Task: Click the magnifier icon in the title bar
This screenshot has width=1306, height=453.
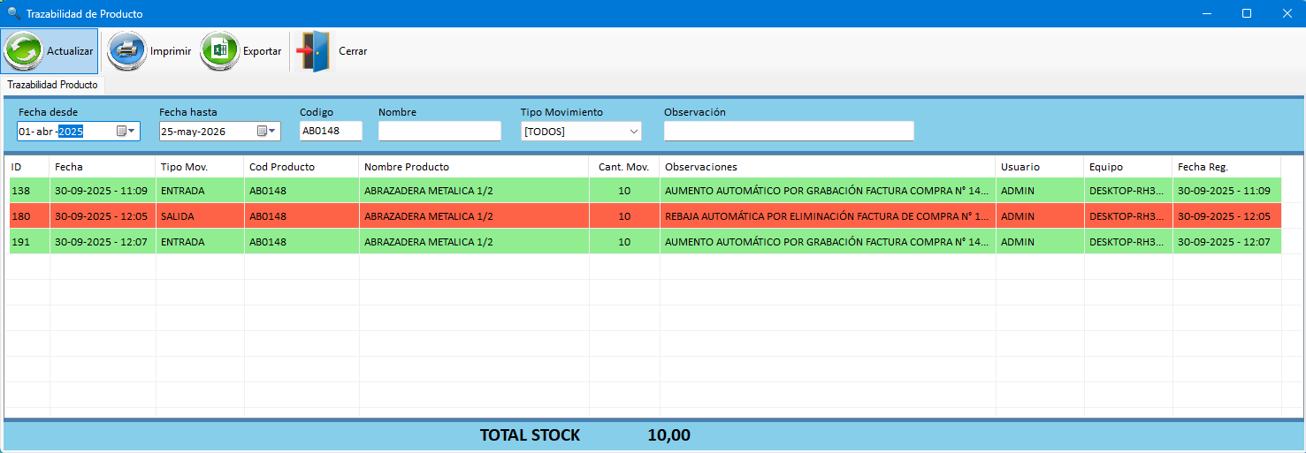Action: pyautogui.click(x=13, y=13)
